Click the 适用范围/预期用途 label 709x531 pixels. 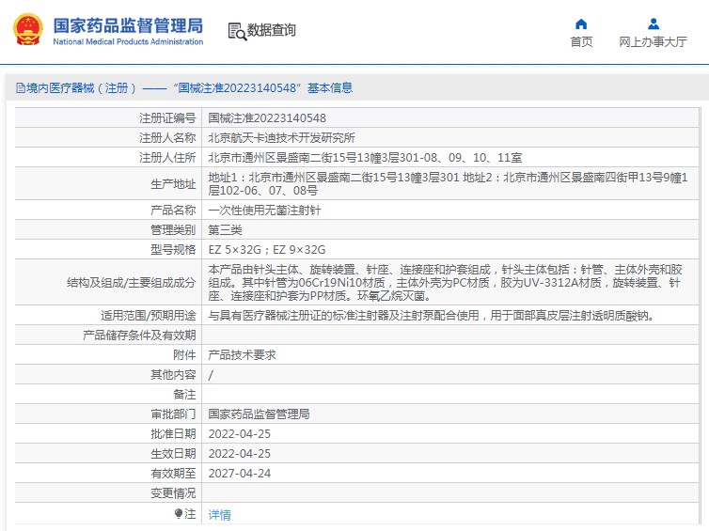[149, 316]
